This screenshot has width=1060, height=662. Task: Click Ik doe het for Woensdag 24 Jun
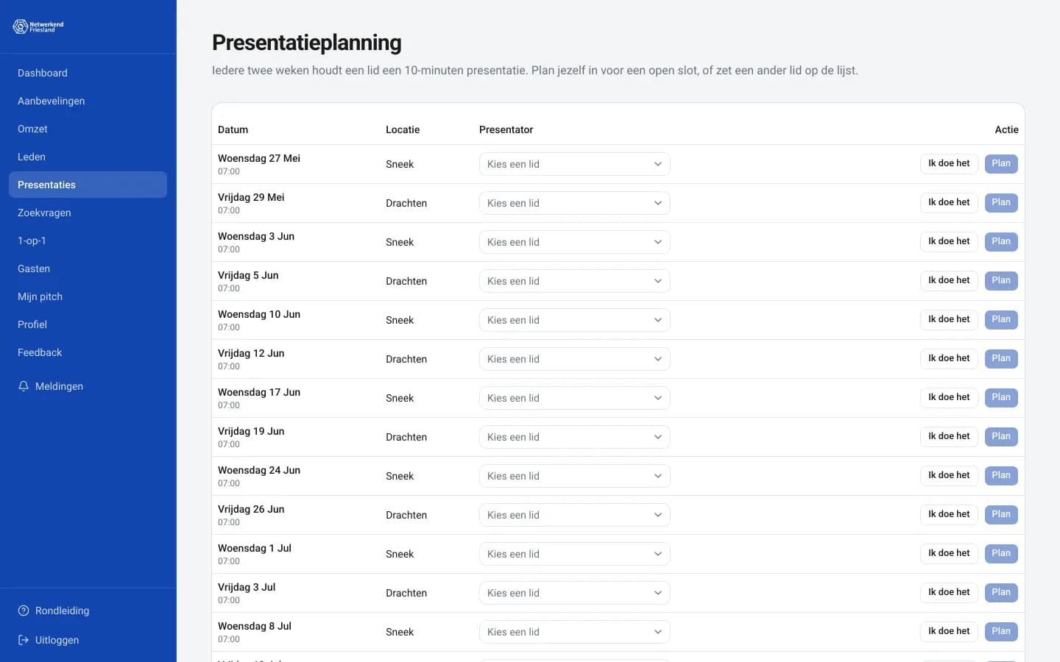949,475
